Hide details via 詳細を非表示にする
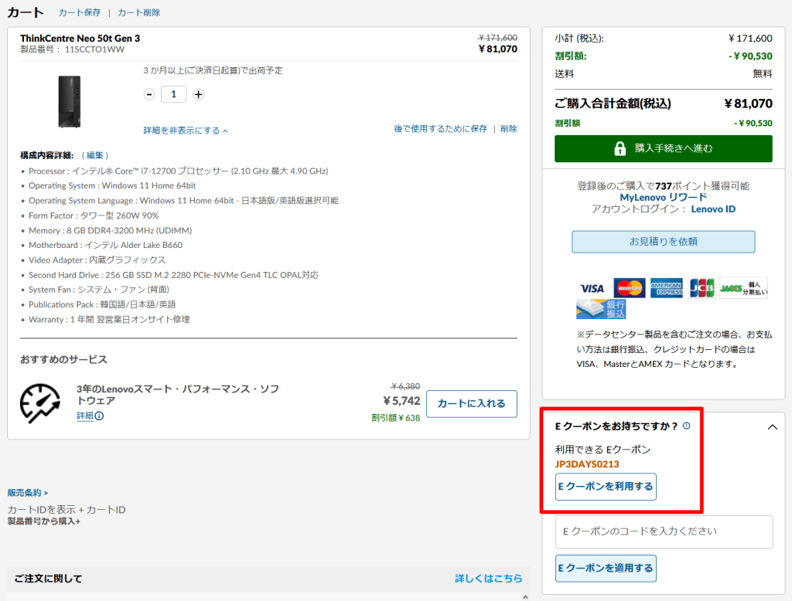Viewport: 792px width, 601px height. [185, 131]
